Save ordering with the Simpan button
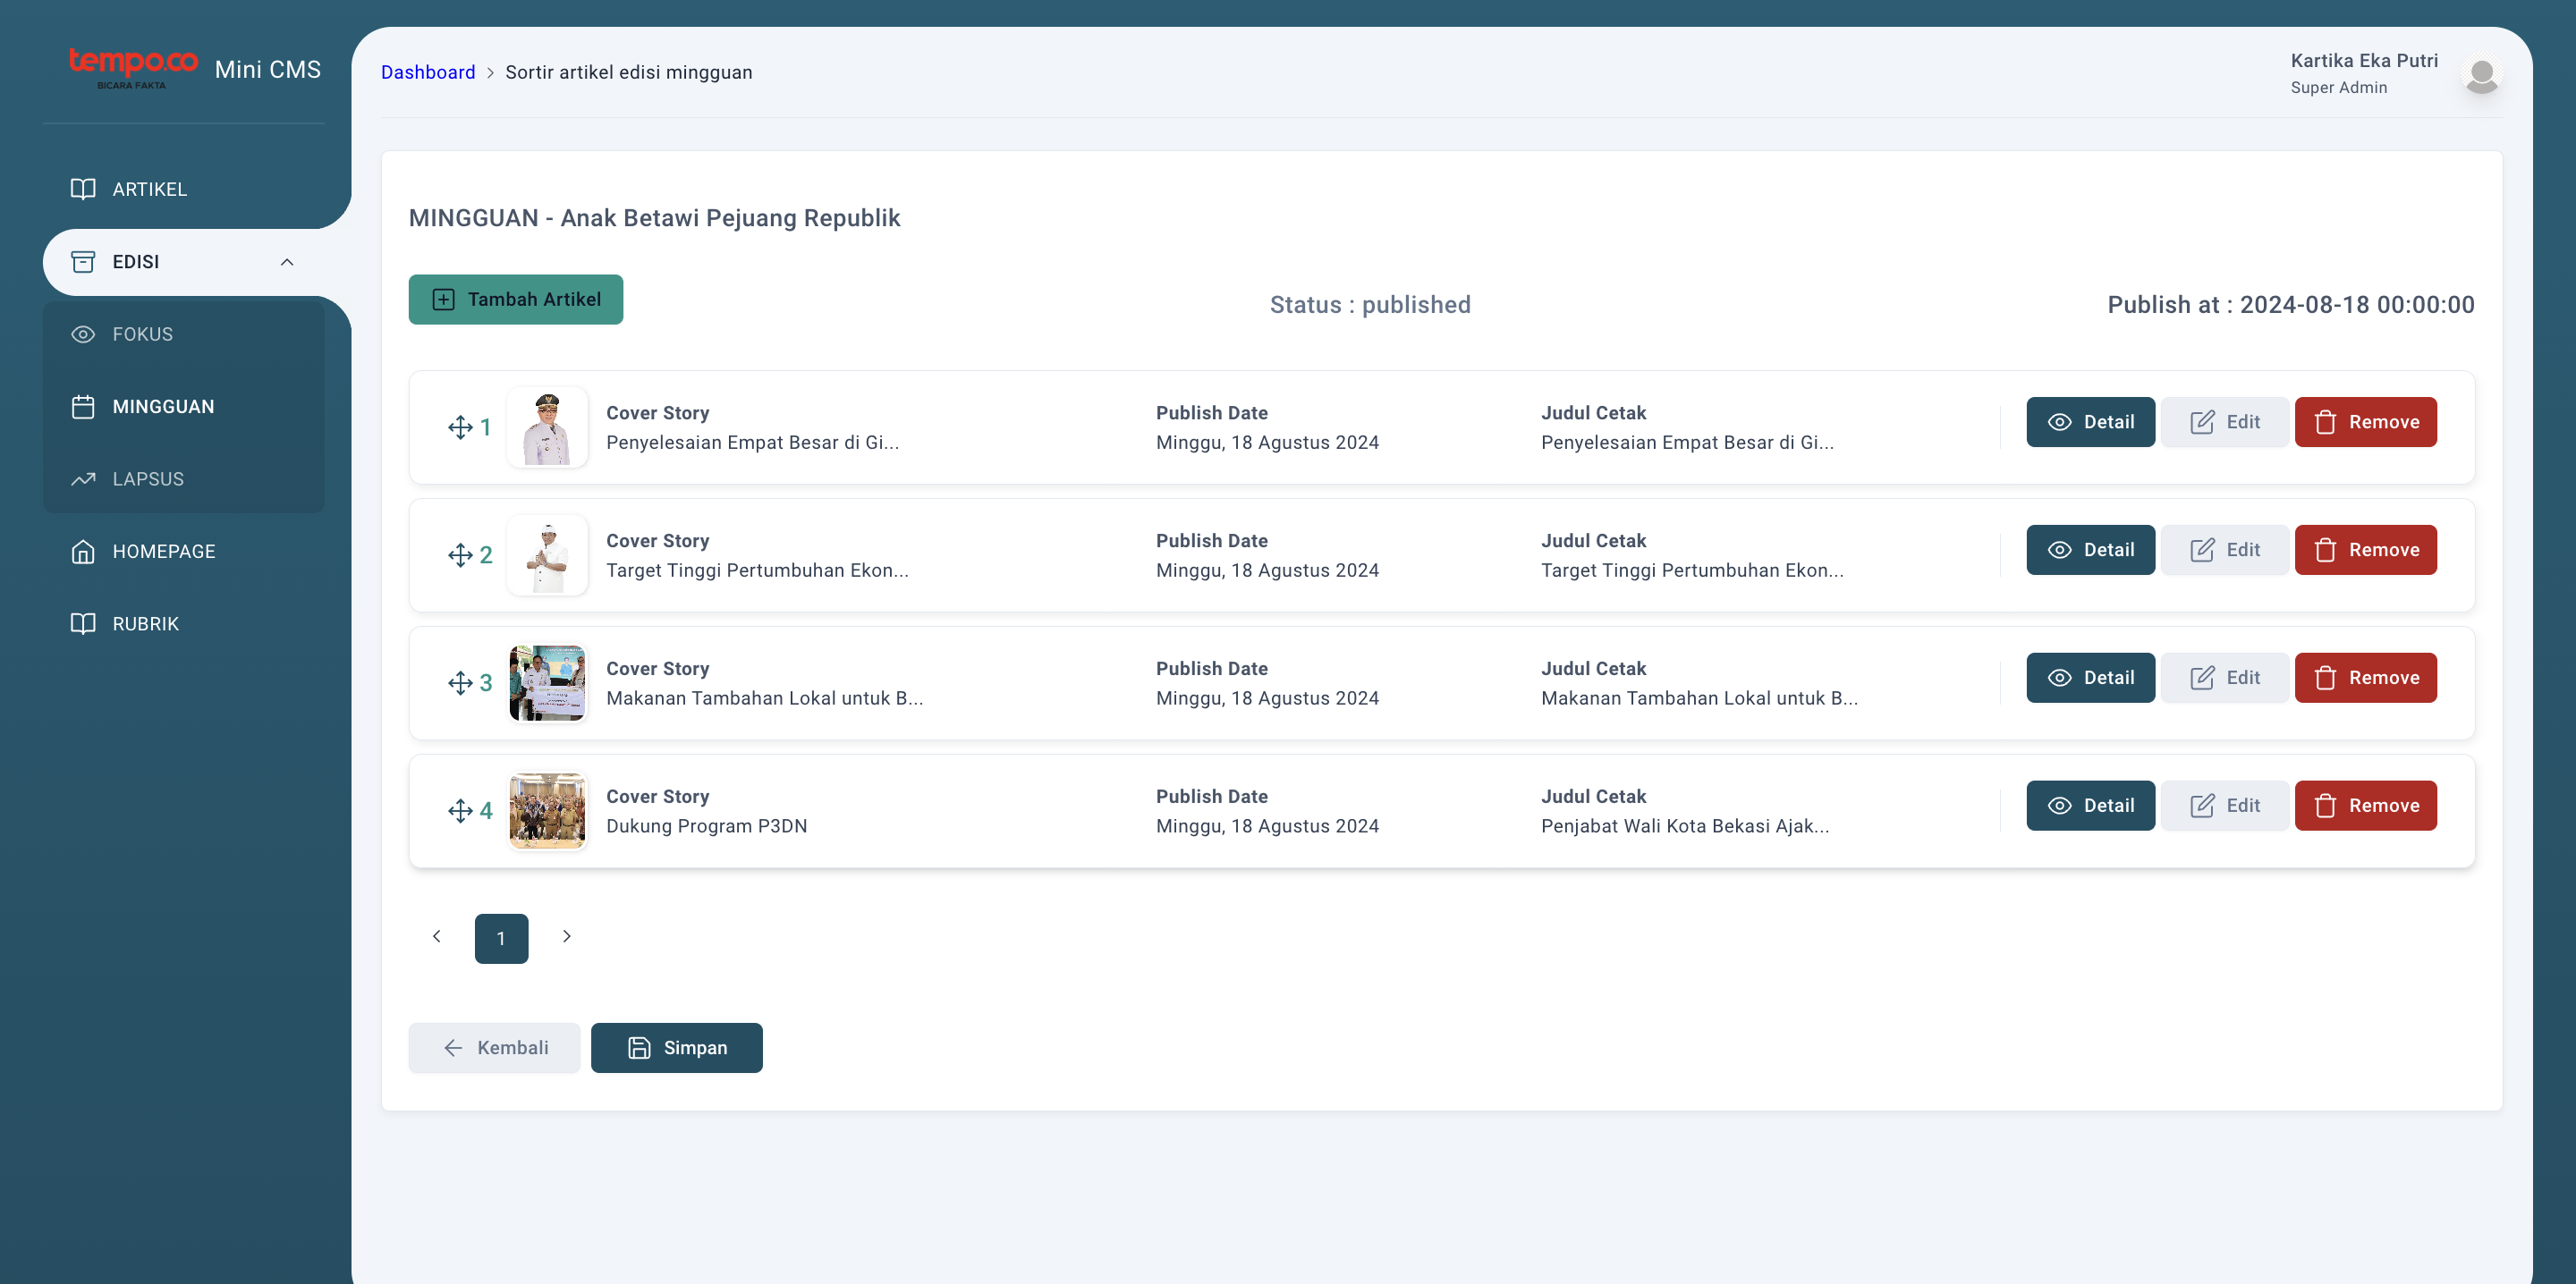 tap(676, 1048)
